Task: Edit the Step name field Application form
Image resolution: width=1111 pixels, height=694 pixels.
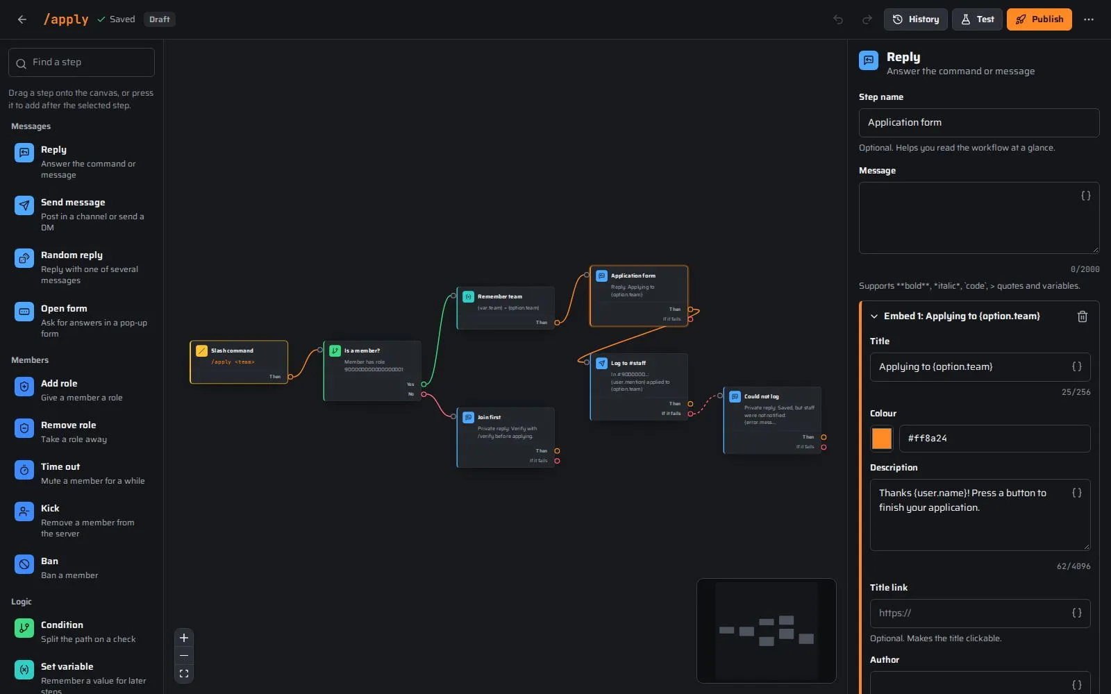Action: click(979, 123)
